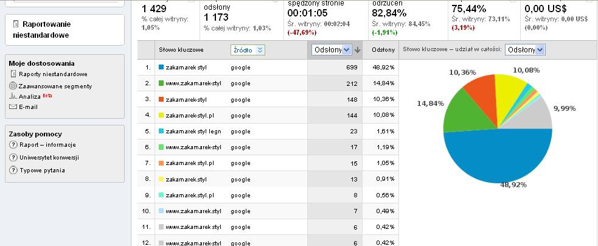Select keyword zakamarek.styl.pl in row 9

[190, 195]
